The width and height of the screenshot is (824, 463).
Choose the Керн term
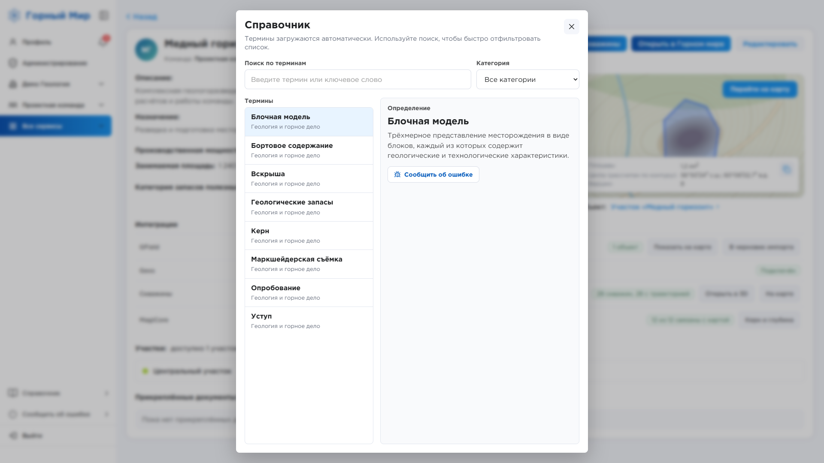pyautogui.click(x=309, y=236)
